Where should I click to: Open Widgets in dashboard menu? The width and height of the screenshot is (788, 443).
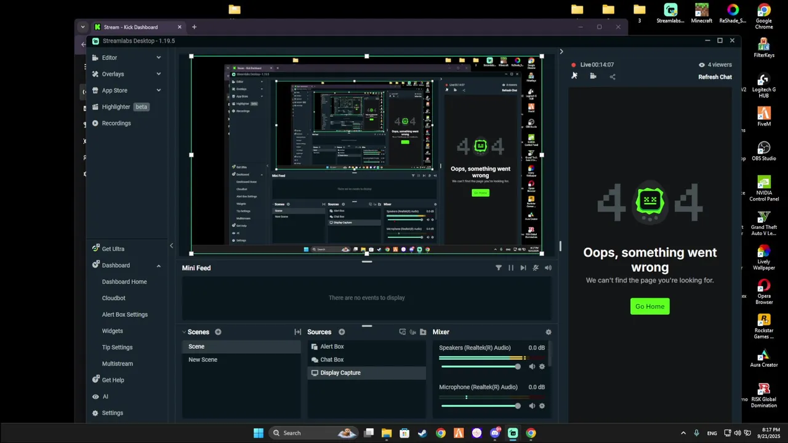click(x=112, y=331)
